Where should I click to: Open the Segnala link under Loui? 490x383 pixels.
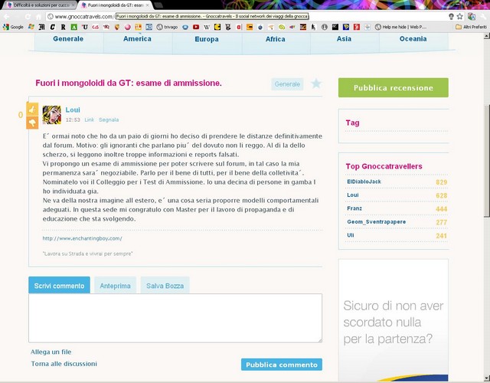point(109,120)
